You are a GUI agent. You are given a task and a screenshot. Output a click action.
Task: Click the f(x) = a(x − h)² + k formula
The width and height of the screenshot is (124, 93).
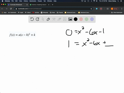pos(22,35)
